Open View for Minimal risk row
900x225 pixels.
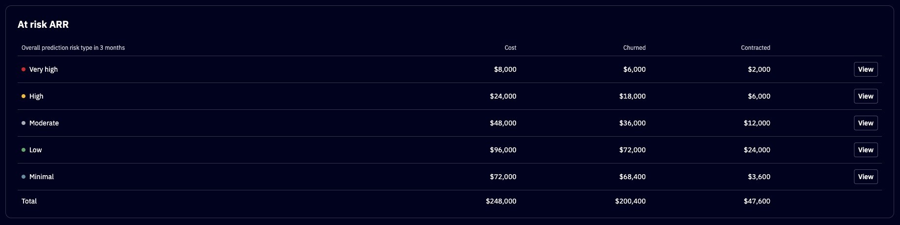pos(866,177)
